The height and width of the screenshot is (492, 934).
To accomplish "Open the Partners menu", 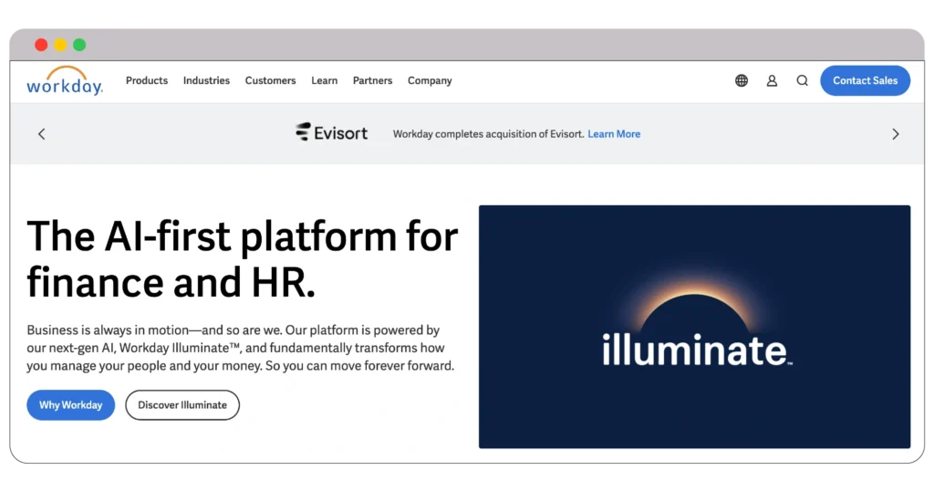I will coord(372,80).
